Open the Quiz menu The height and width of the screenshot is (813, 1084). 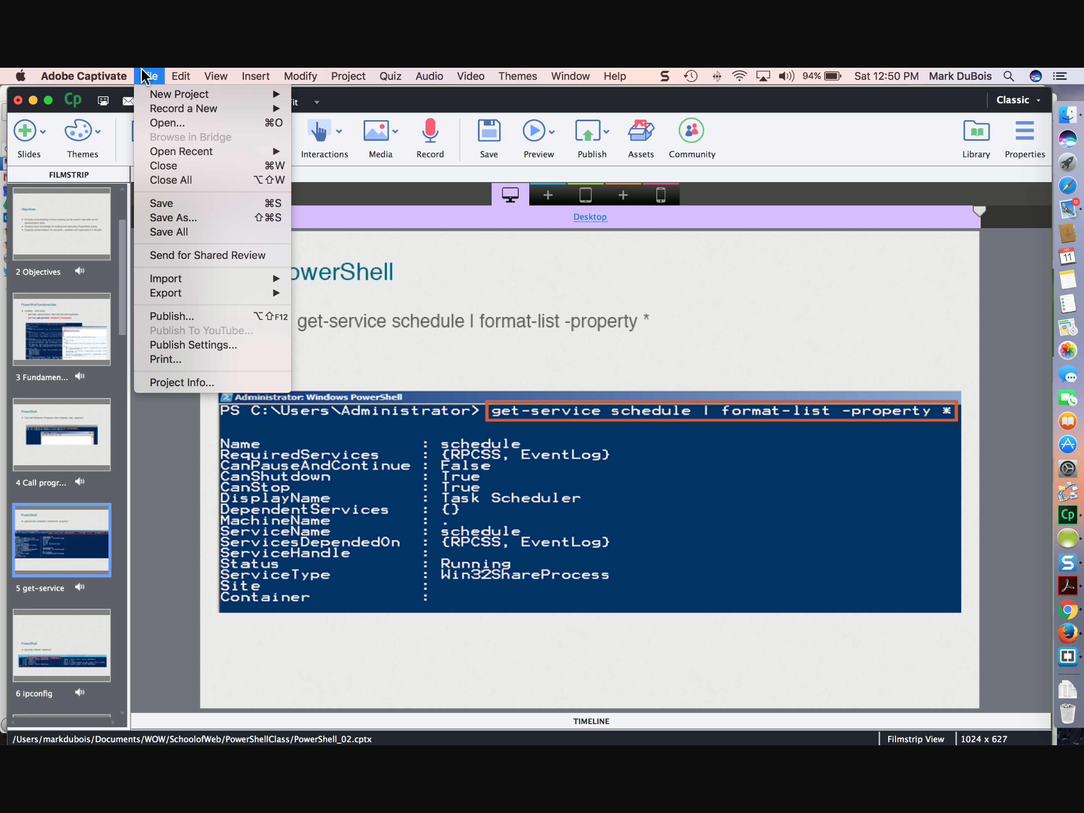tap(390, 76)
